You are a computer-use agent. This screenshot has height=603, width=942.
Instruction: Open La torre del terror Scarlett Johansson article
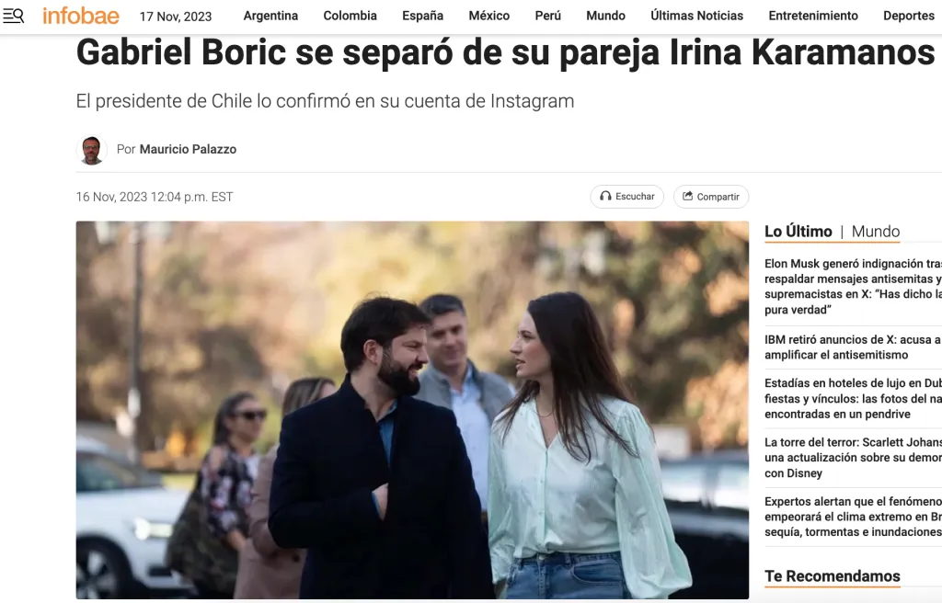point(853,458)
